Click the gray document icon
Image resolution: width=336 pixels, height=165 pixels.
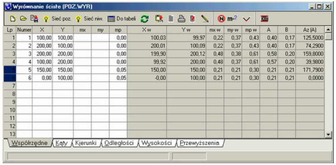coord(171,19)
